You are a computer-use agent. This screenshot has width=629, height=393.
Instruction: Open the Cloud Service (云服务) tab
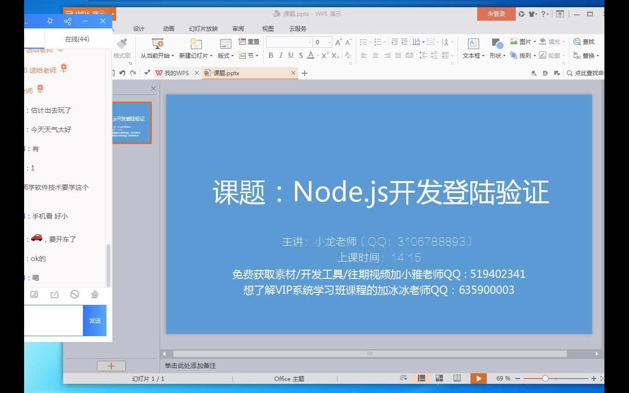298,28
